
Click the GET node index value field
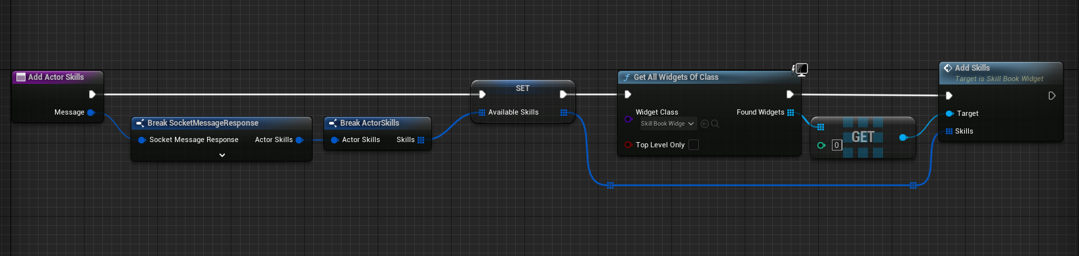[837, 145]
